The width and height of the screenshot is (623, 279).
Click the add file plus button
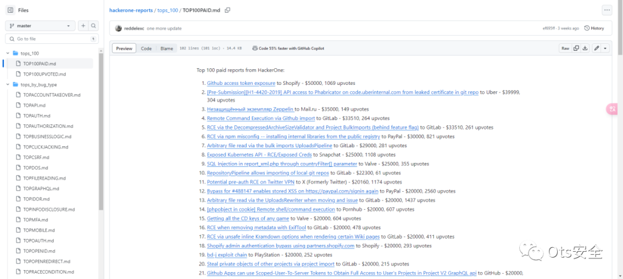[83, 26]
